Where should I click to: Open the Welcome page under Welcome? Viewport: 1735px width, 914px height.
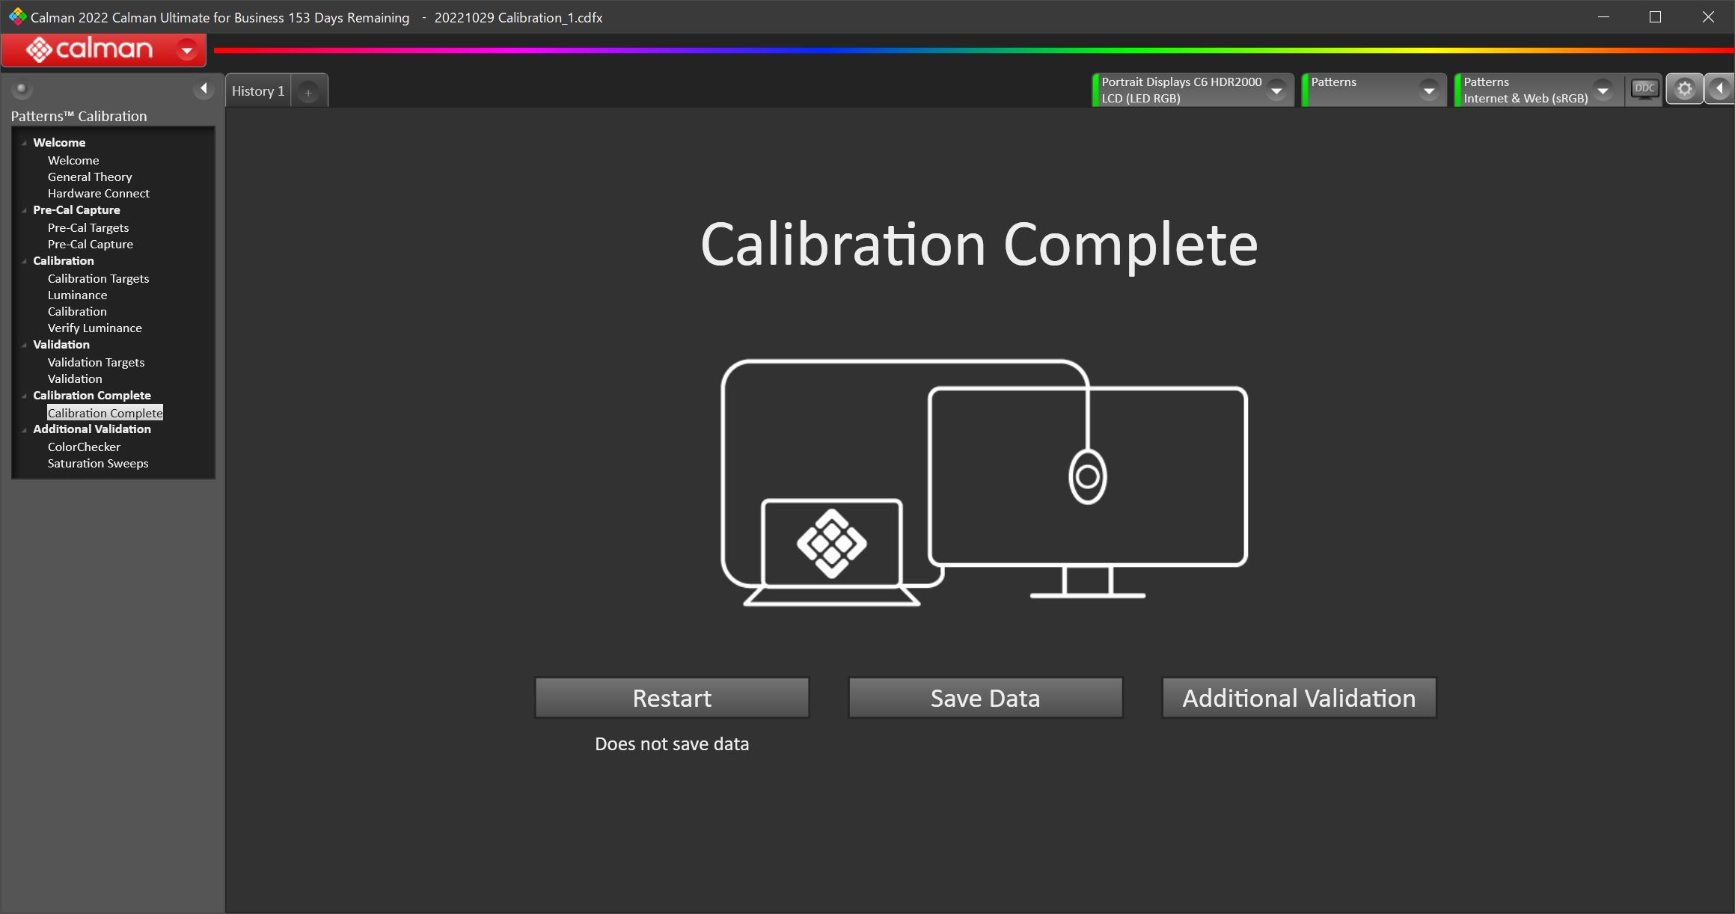tap(73, 160)
